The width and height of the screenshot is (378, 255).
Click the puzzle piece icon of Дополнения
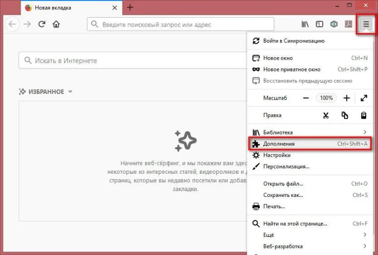pyautogui.click(x=256, y=144)
